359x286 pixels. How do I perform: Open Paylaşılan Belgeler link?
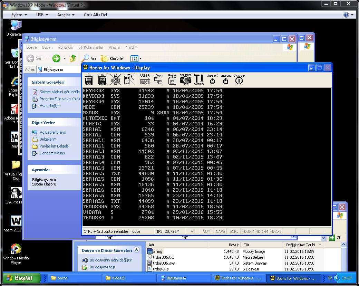pos(55,146)
